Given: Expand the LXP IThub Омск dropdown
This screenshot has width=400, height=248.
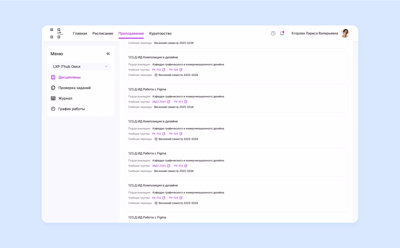Looking at the screenshot, I should pos(81,67).
